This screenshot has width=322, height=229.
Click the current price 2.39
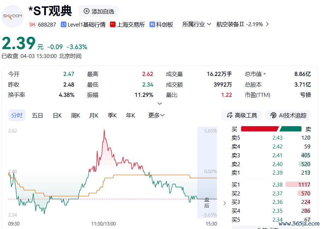pos(19,43)
